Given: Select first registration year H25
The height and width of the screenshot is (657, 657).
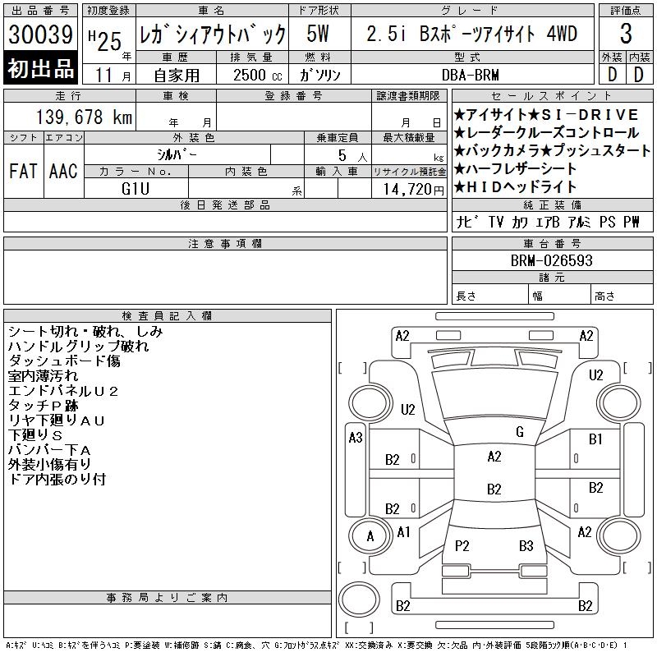Looking at the screenshot, I should [106, 40].
